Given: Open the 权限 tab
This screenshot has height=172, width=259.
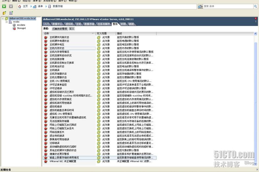Looking at the screenshot, I should coord(123,24).
